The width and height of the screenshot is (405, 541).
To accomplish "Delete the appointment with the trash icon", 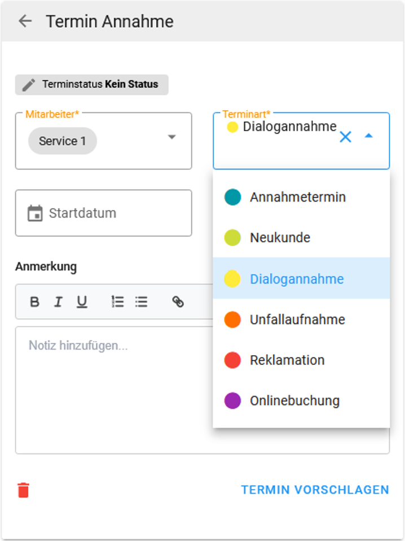I will coord(24,490).
